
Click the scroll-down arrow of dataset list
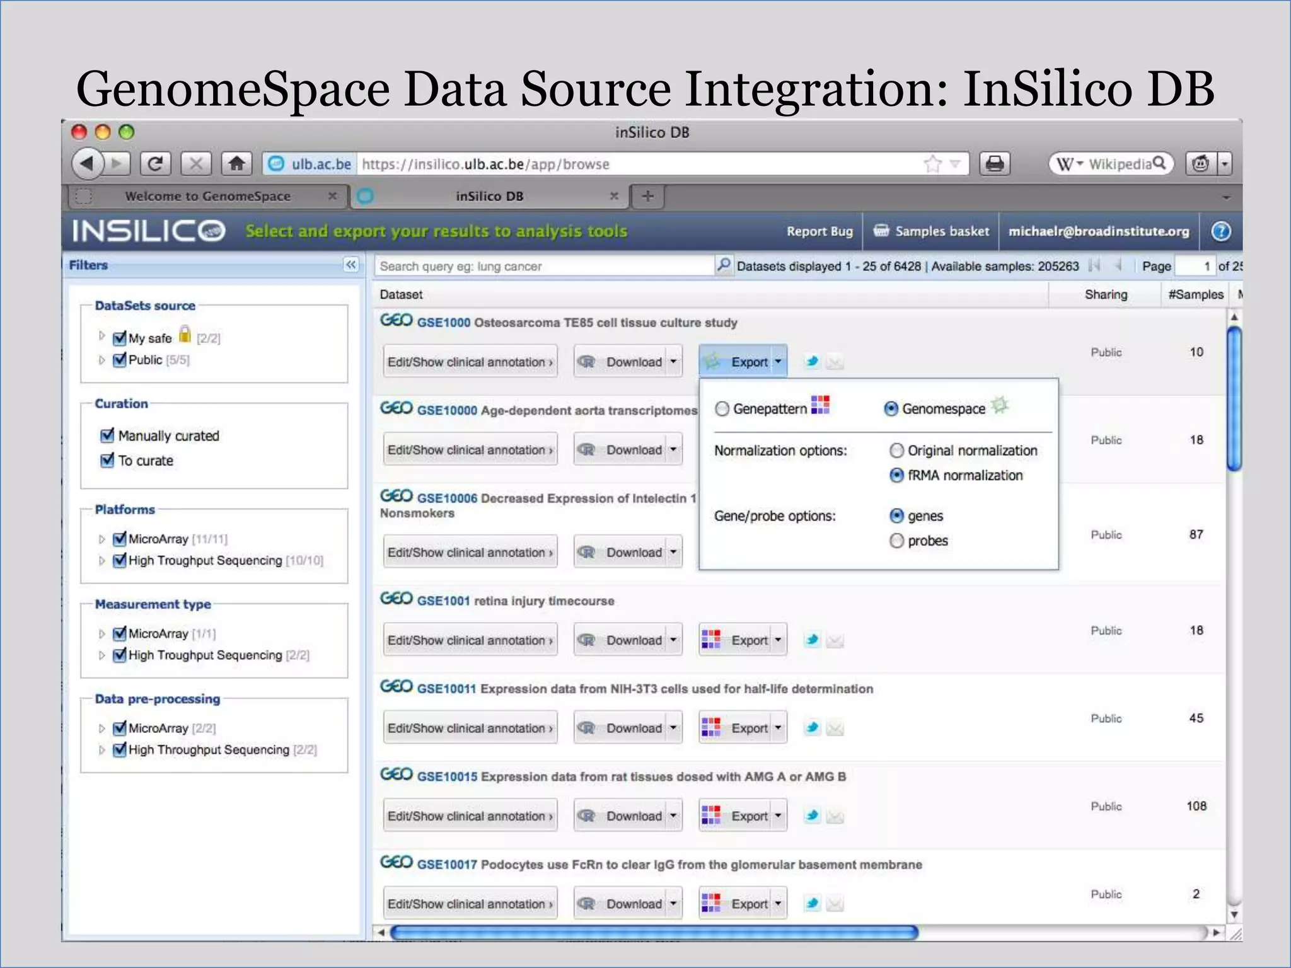tap(1234, 914)
